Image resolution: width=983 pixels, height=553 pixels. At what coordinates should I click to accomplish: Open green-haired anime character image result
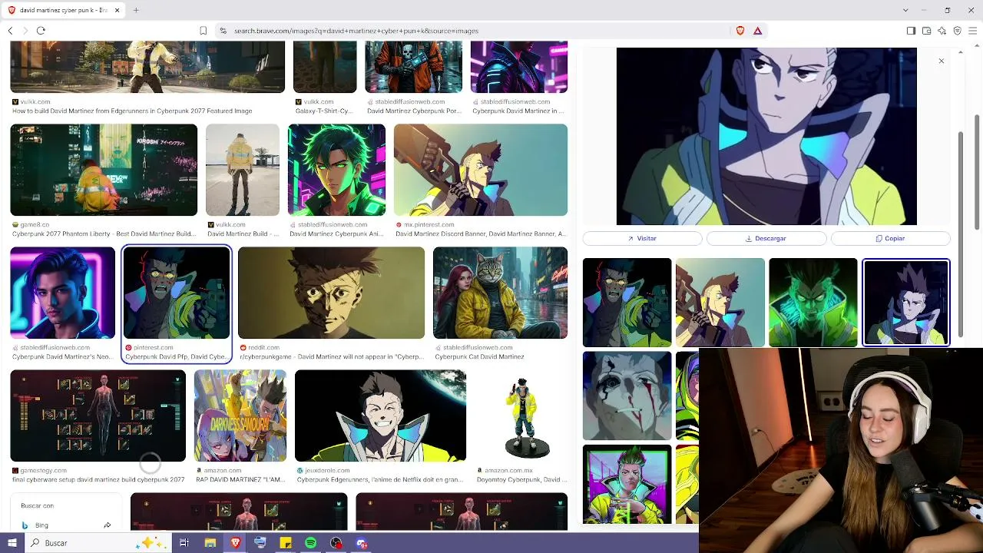336,170
